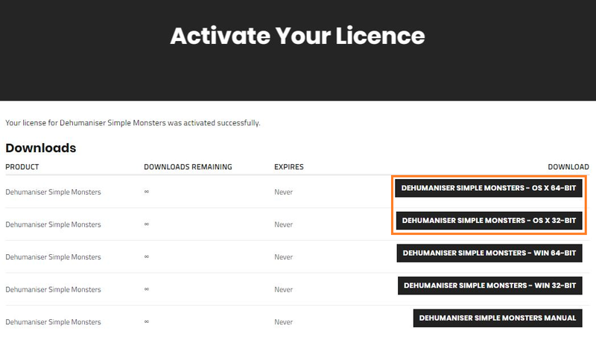Click the Win 32-bit download button
Screen dimensions: 596x337
click(x=489, y=286)
